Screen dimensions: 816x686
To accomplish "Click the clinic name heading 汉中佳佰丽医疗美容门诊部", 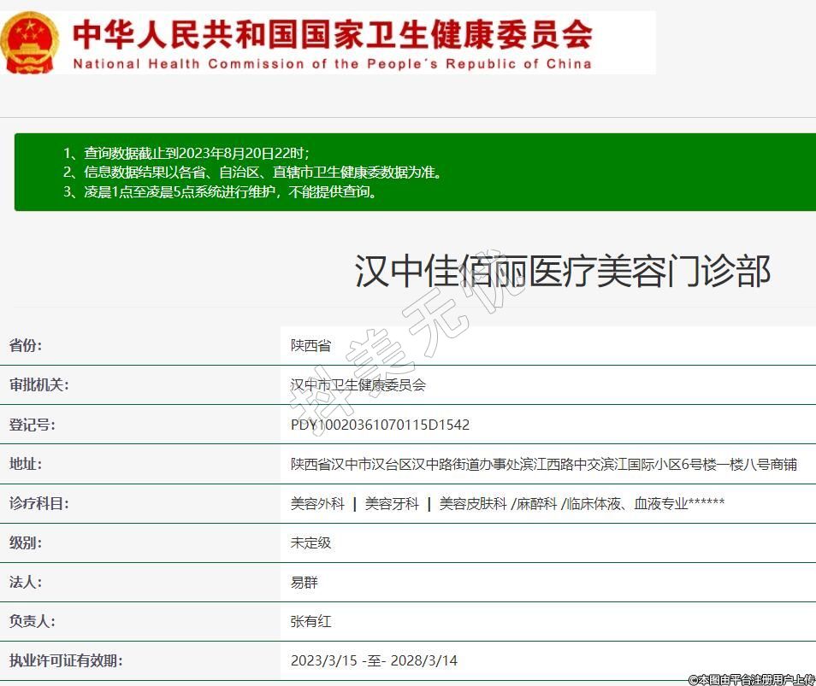I will tap(562, 272).
